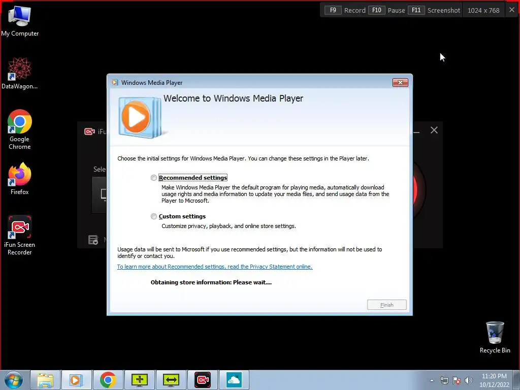This screenshot has height=390, width=520.
Task: Click the list icon in iFun window
Action: click(x=93, y=240)
